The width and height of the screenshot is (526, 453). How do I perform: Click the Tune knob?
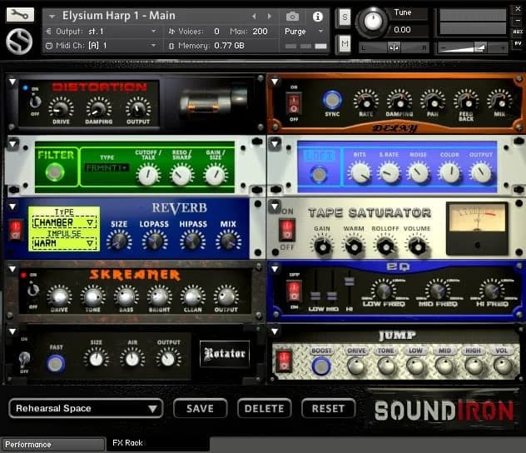pyautogui.click(x=372, y=22)
